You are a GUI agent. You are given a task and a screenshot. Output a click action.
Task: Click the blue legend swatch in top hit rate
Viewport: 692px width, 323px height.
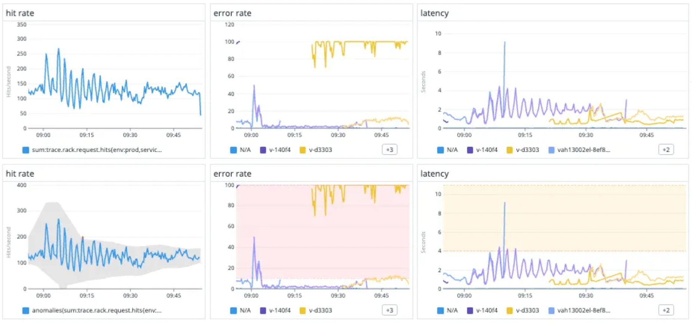[x=25, y=150]
